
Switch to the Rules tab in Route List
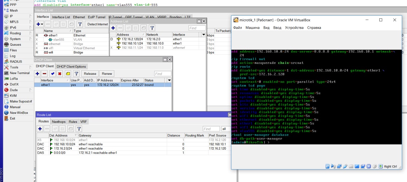(x=73, y=122)
